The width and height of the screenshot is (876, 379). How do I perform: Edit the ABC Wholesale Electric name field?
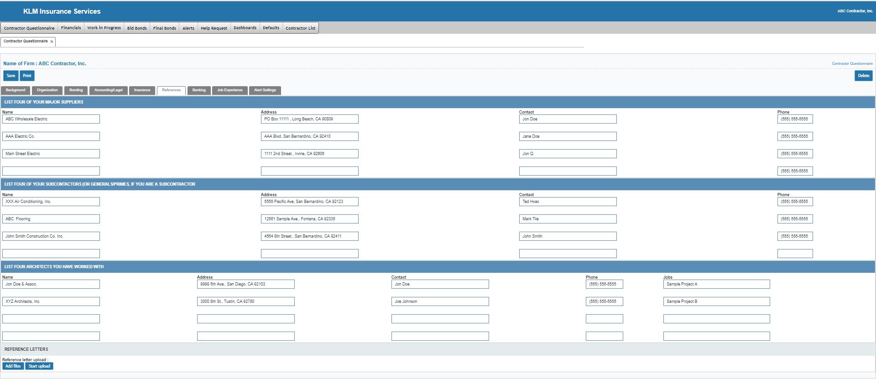pyautogui.click(x=51, y=119)
